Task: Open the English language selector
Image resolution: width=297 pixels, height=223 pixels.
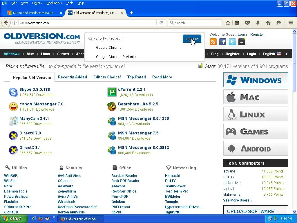Action: [272, 54]
